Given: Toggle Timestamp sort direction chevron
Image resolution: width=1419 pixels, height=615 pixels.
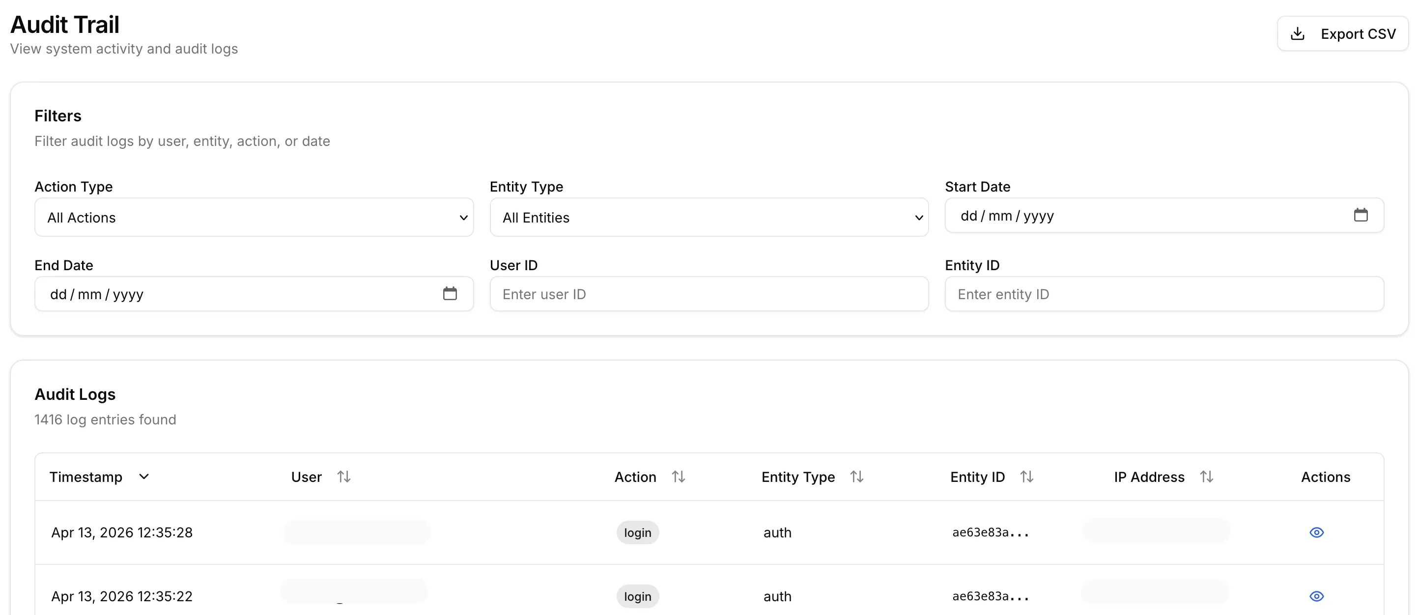Looking at the screenshot, I should (x=144, y=477).
